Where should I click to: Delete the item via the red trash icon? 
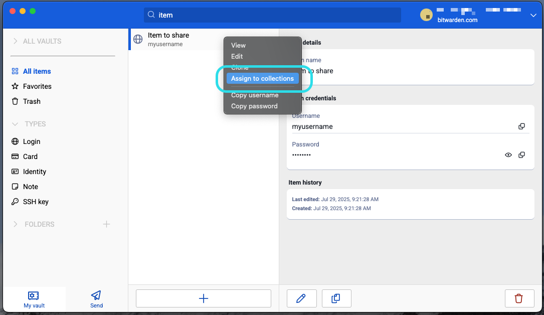click(x=519, y=298)
